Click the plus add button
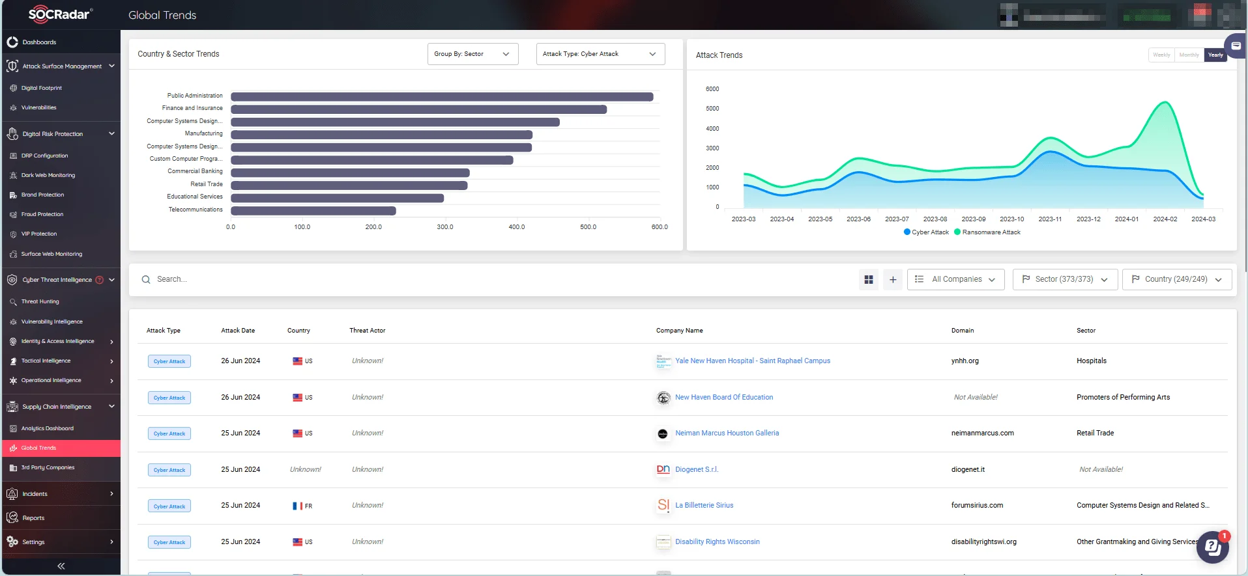The height and width of the screenshot is (576, 1248). pyautogui.click(x=893, y=279)
